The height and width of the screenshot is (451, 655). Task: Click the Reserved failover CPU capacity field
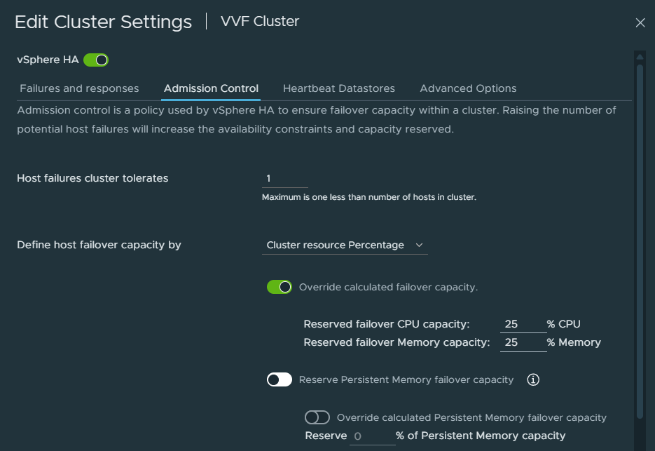click(x=523, y=324)
